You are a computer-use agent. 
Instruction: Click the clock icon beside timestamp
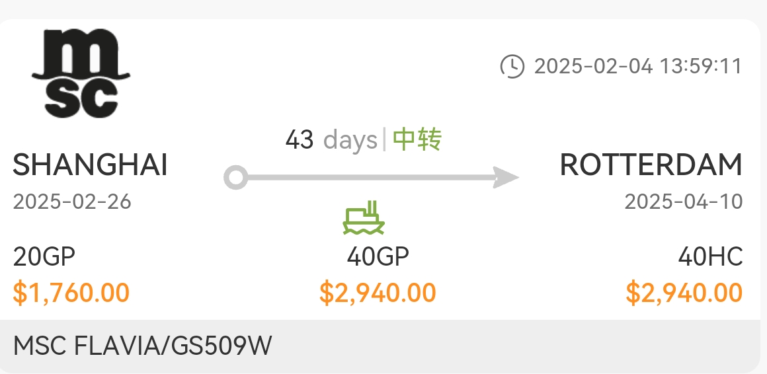pyautogui.click(x=512, y=67)
